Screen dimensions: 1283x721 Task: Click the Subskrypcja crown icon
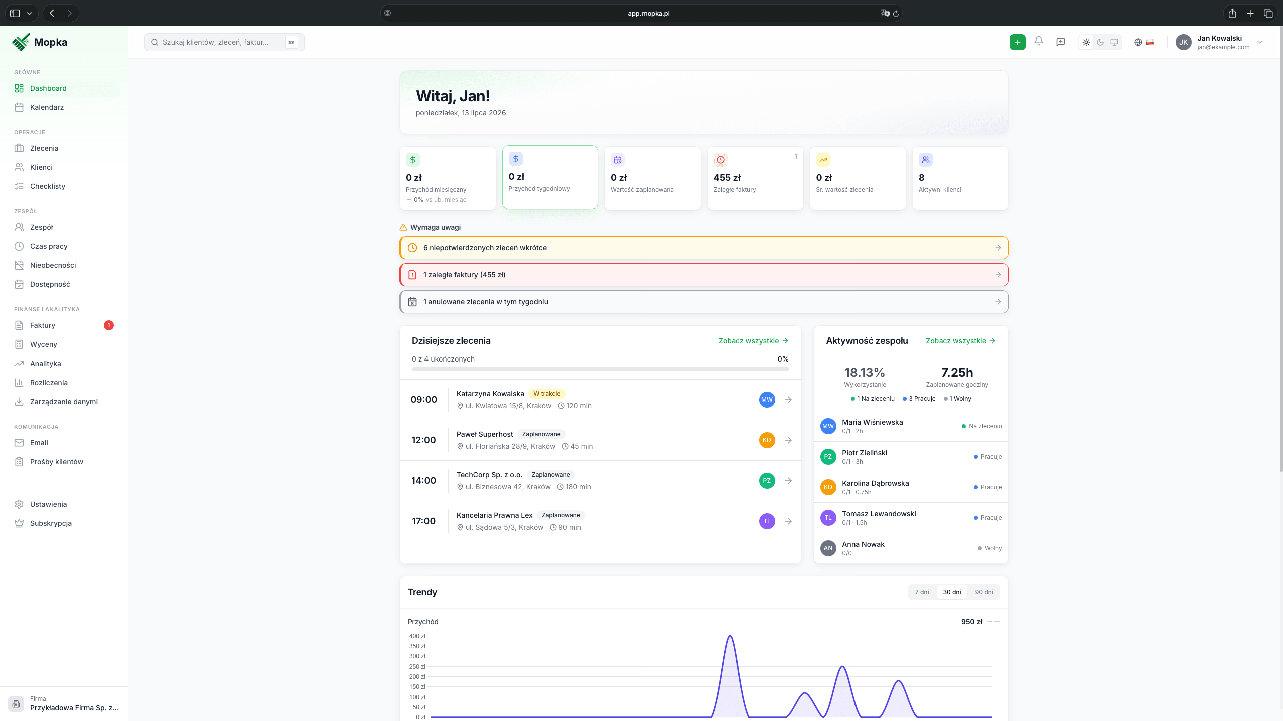[x=19, y=523]
